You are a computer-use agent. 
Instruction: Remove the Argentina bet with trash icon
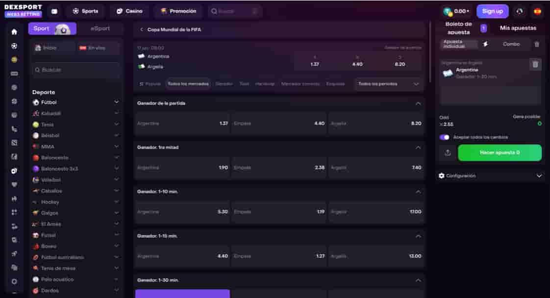tap(535, 64)
